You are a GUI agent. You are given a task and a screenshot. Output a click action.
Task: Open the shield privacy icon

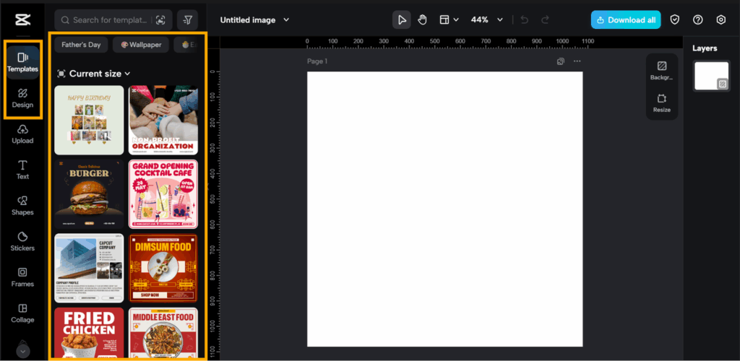tap(675, 20)
